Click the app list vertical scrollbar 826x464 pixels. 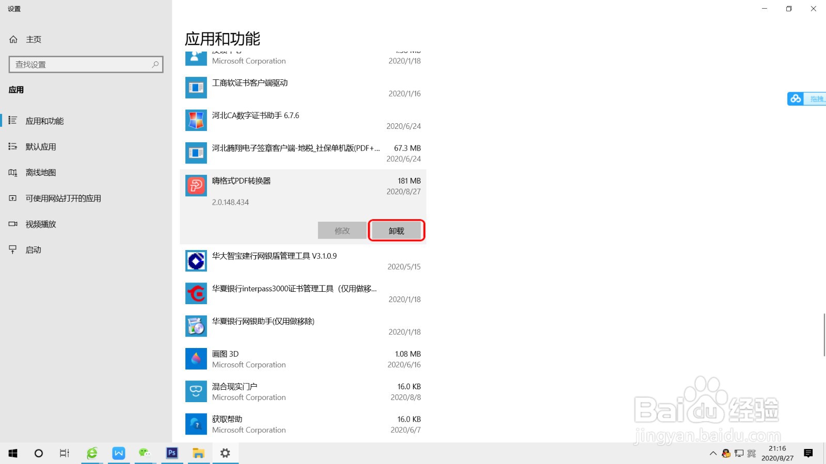[824, 334]
